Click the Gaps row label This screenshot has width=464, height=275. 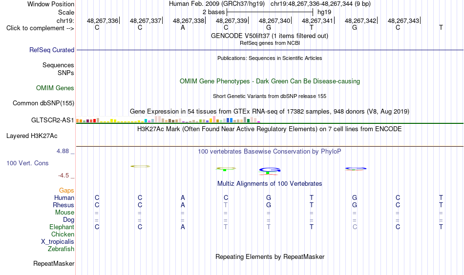[66, 191]
